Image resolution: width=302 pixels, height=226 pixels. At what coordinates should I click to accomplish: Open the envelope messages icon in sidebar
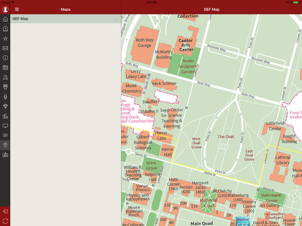[x=5, y=48]
